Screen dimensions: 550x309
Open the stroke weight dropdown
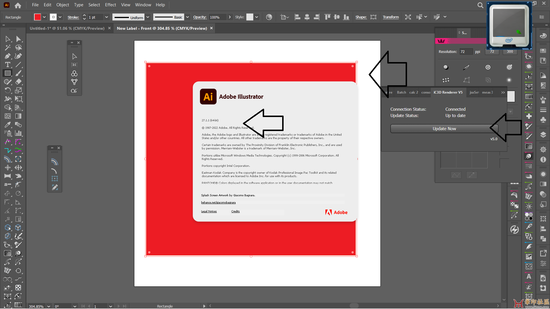(x=107, y=17)
